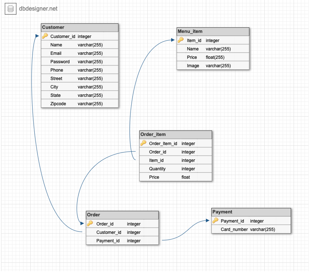
Task: Click the dbdesigner.net database logo icon
Action: (11, 9)
